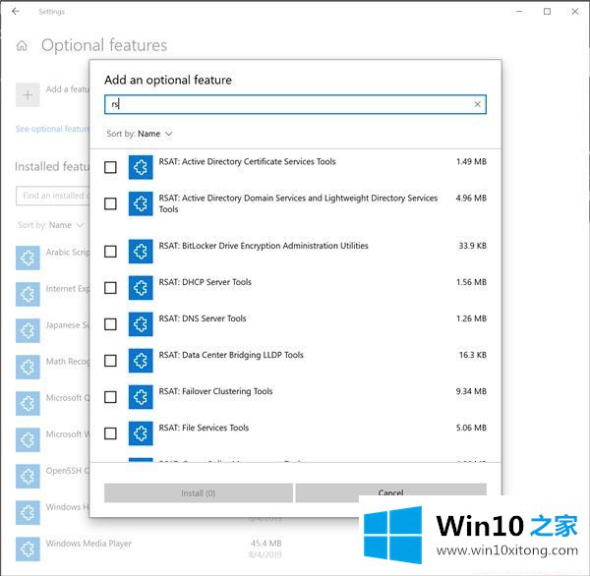Viewport: 590px width, 576px height.
Task: Go to Settings home via house icon
Action: (x=22, y=46)
